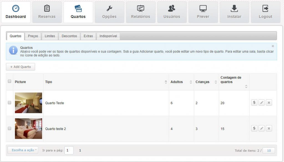The height and width of the screenshot is (162, 284).
Task: Click the Logout exit icon
Action: [x=265, y=9]
